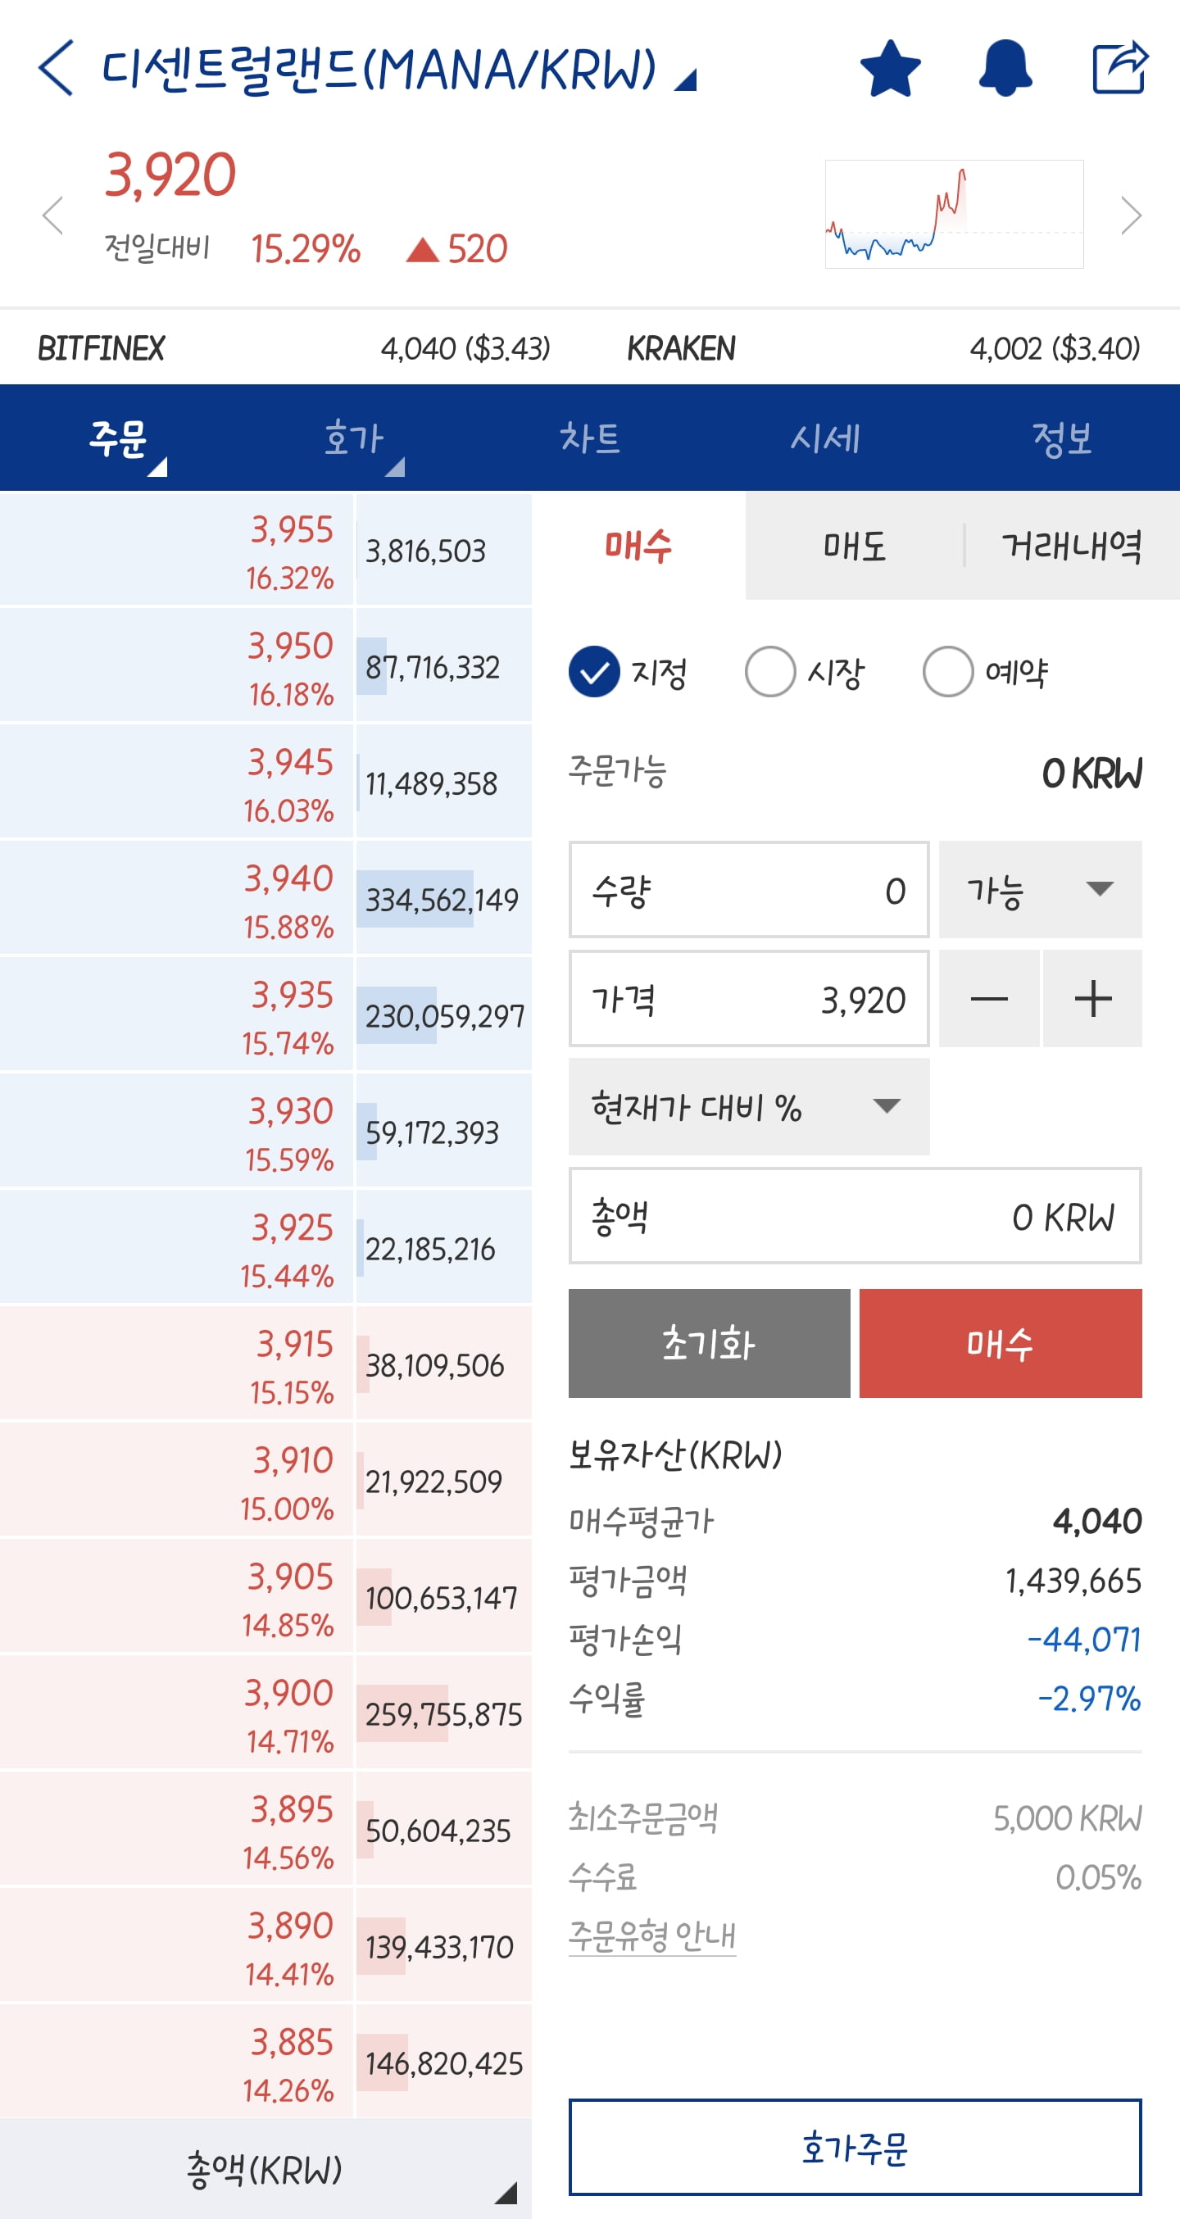Focus the 수량 quantity input field
The width and height of the screenshot is (1180, 2219).
(748, 890)
